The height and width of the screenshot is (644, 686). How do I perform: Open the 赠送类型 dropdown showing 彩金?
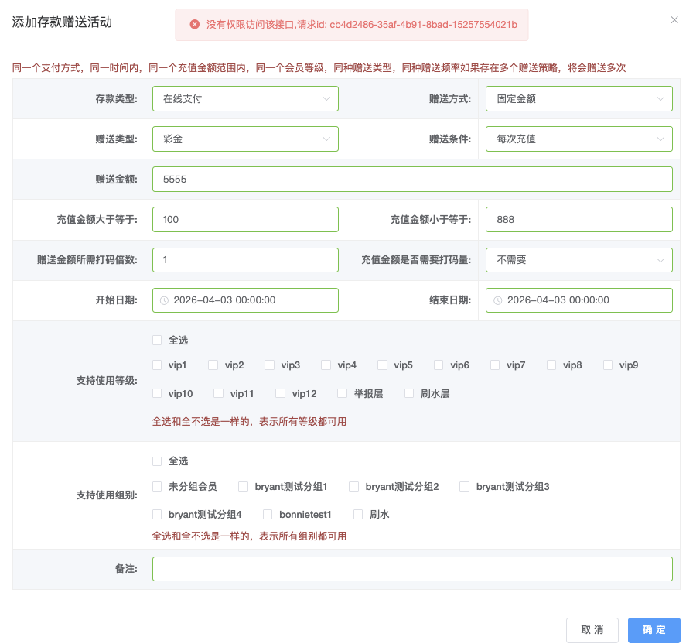245,139
